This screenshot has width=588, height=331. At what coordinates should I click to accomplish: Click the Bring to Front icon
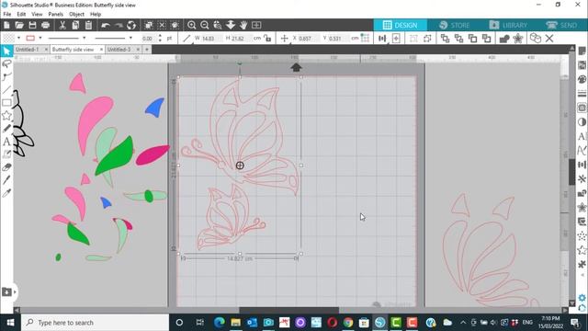[445, 39]
